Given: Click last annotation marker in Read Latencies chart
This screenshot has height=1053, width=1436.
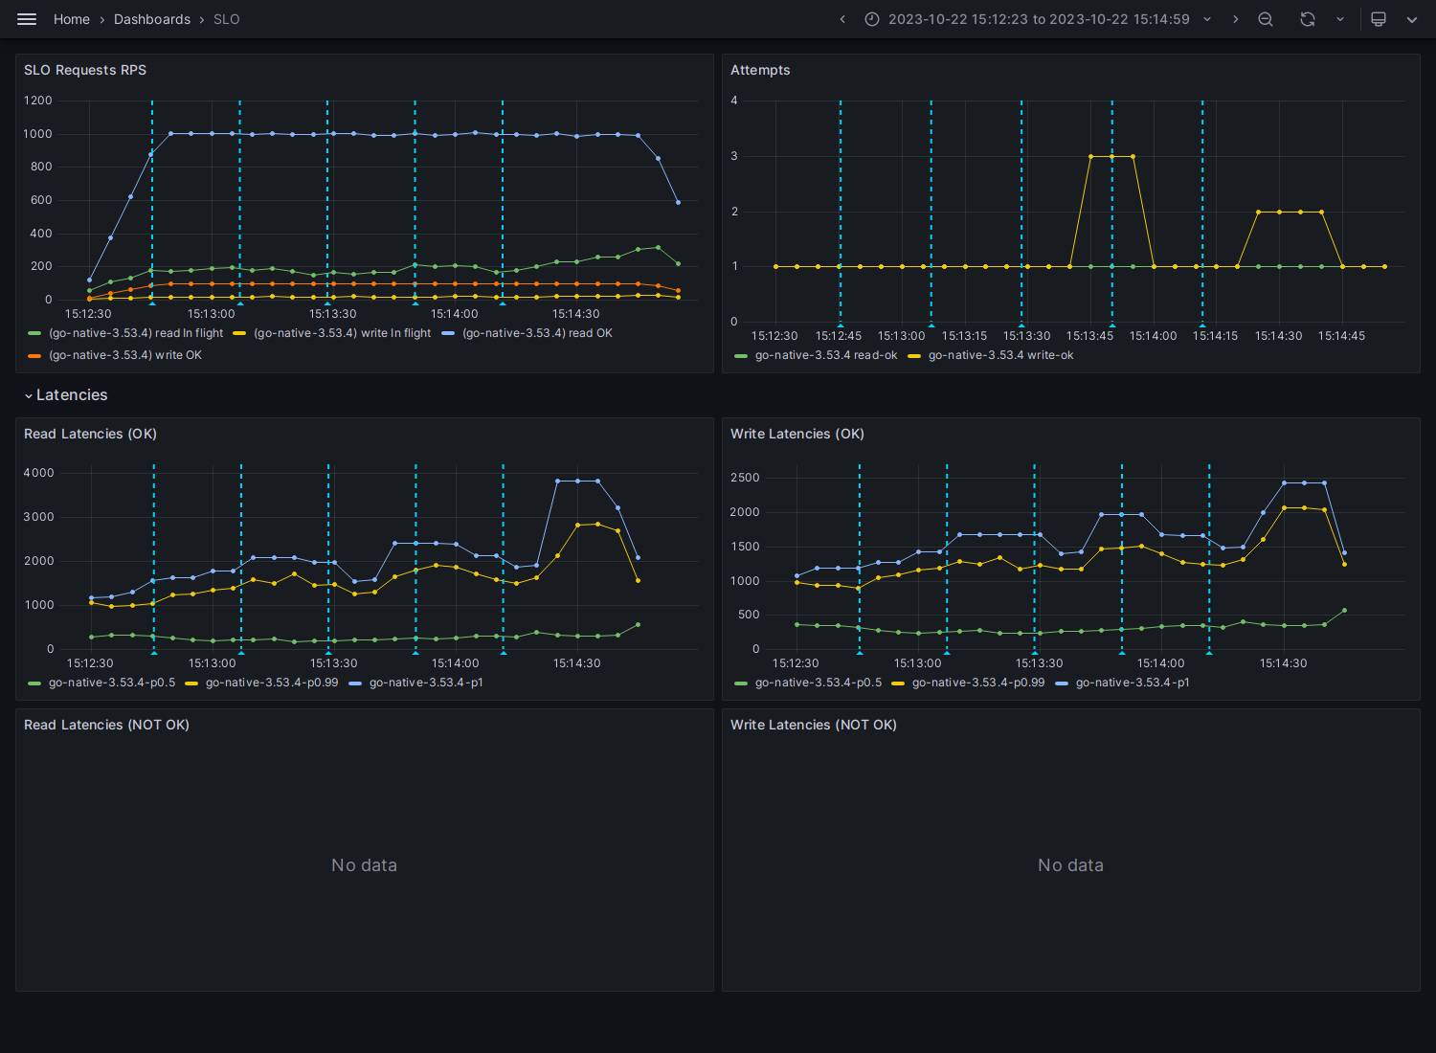Looking at the screenshot, I should pyautogui.click(x=504, y=652).
